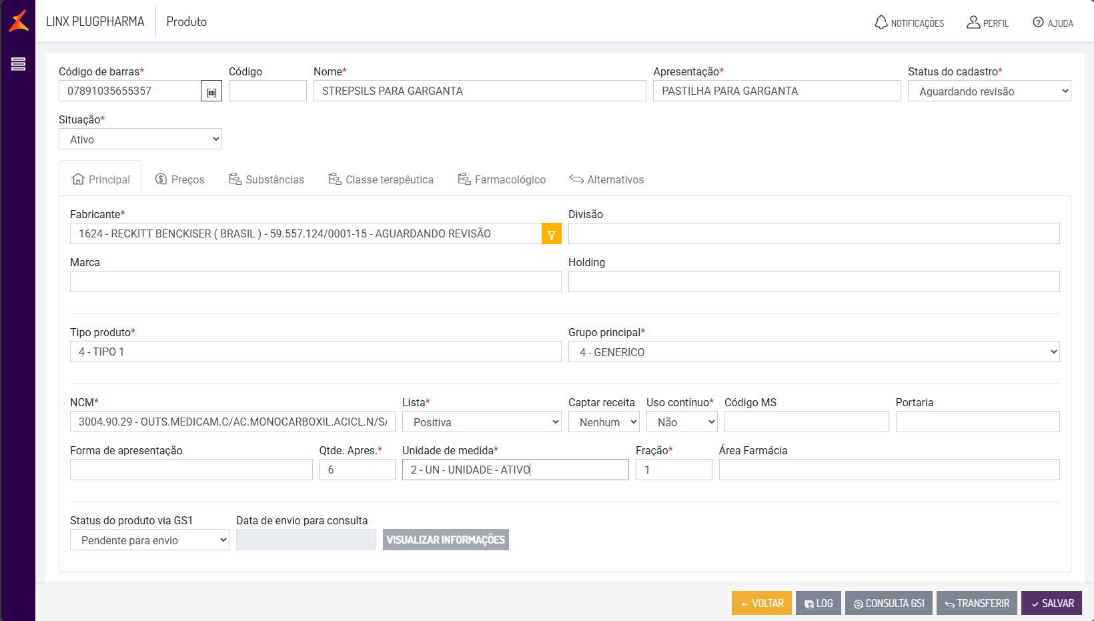Focus the Código MS field
Viewport: 1094px width, 621px height.
coord(806,422)
